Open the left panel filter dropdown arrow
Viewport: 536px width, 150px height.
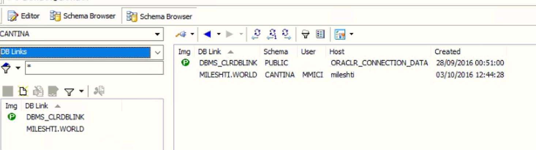81,91
